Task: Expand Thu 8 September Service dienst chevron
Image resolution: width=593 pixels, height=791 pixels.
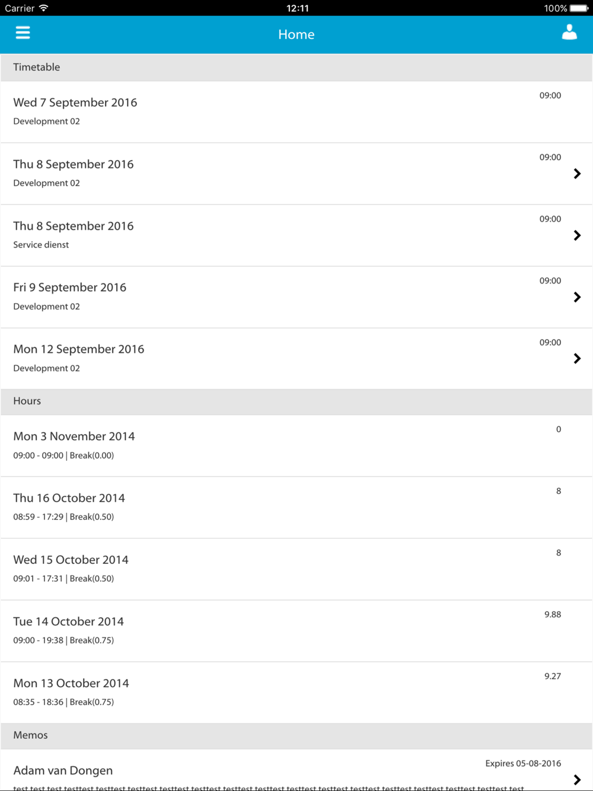Action: [577, 235]
